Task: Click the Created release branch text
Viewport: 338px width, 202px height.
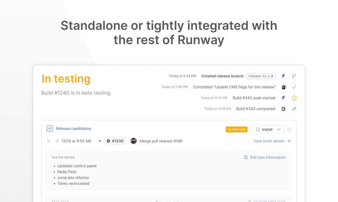Action: pos(222,76)
